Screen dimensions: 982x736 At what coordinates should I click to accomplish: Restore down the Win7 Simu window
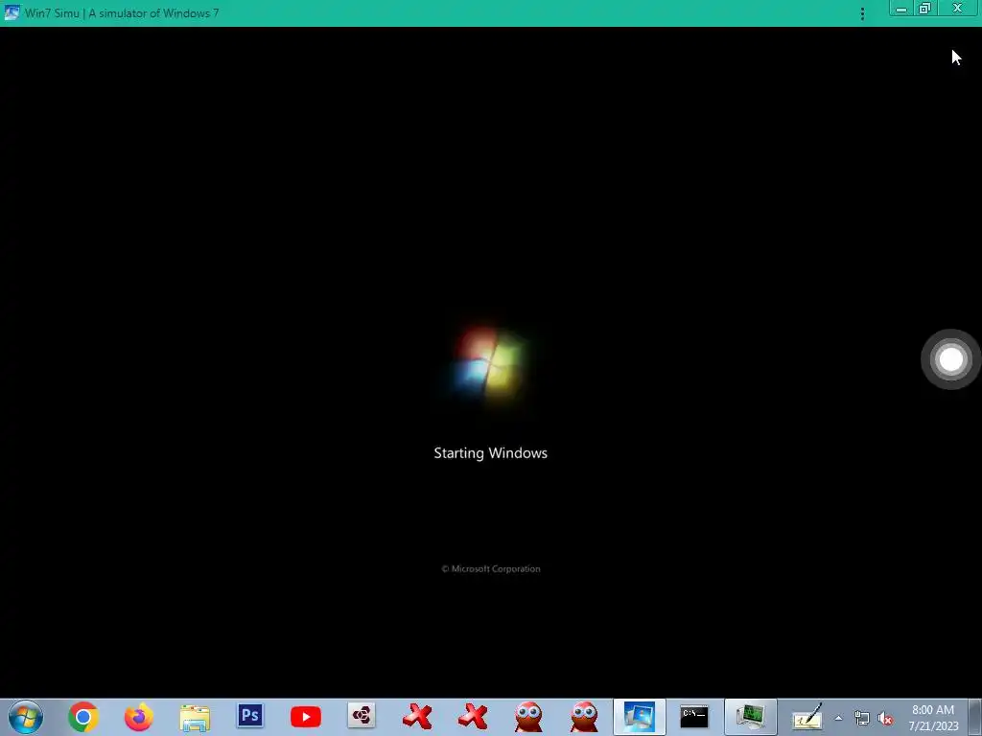click(925, 9)
